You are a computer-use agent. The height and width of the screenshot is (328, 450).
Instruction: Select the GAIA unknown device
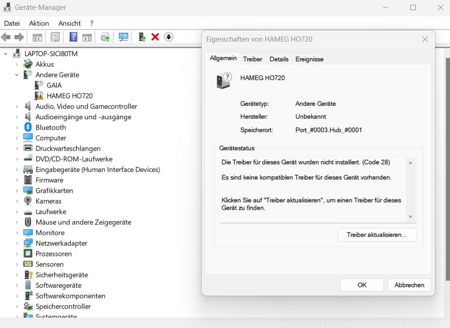click(54, 85)
